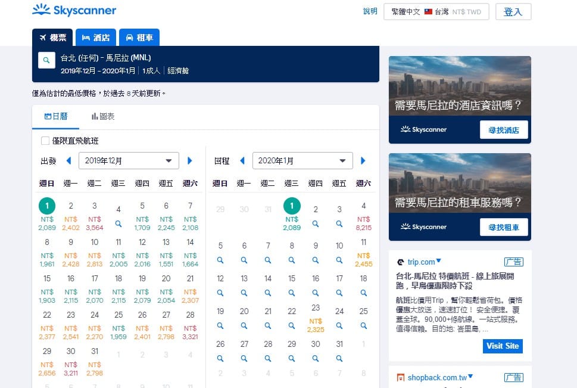Search price for January 12 return

[x=220, y=293]
